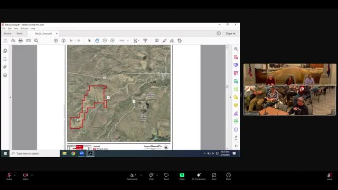Click the email envelope icon in Acrobat toolbar
Image resolution: width=338 pixels, height=190 pixels.
click(29, 41)
